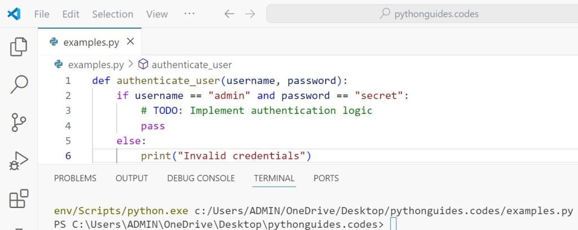Screen dimensions: 578x230
Task: Go forward with the right arrow
Action: point(250,14)
